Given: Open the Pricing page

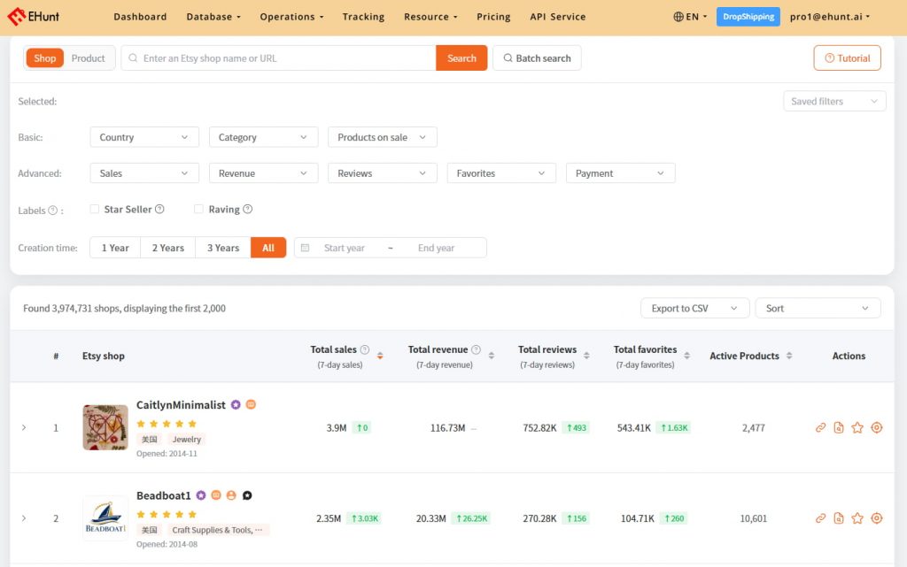Looking at the screenshot, I should point(493,17).
